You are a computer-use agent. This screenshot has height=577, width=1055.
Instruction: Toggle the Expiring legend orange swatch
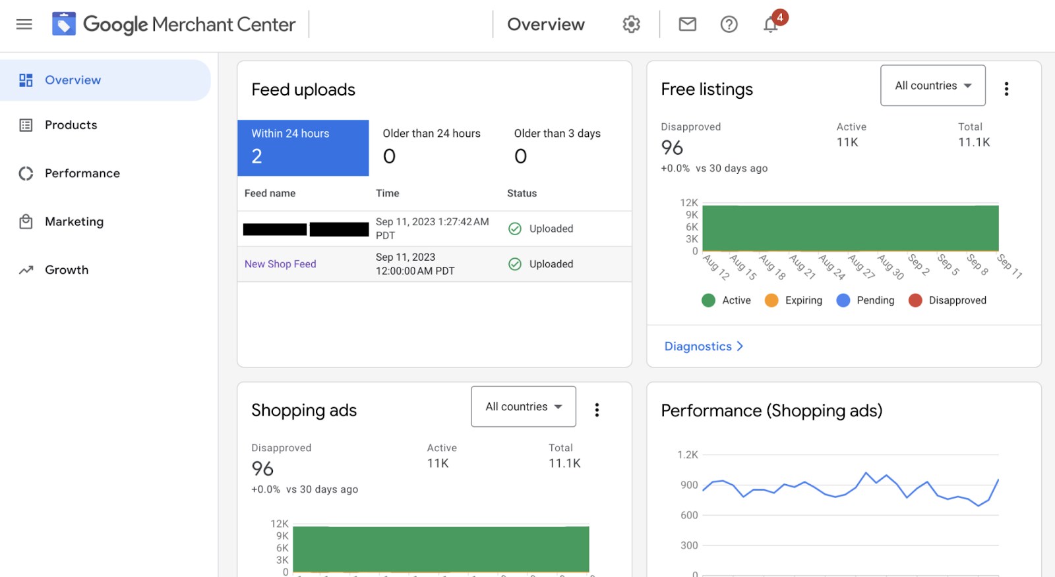click(x=771, y=300)
